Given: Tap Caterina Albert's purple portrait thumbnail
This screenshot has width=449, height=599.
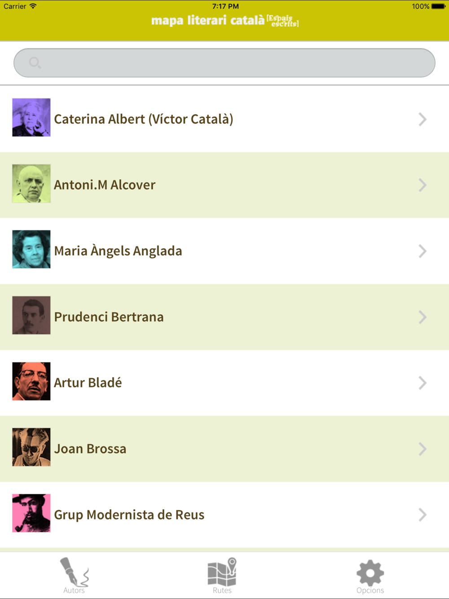Looking at the screenshot, I should click(31, 117).
